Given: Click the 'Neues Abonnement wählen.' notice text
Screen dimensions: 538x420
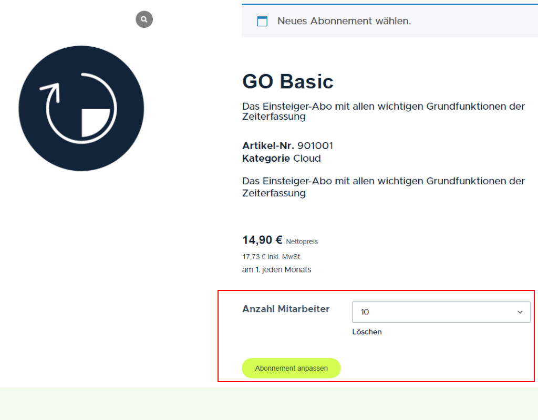Looking at the screenshot, I should (344, 21).
